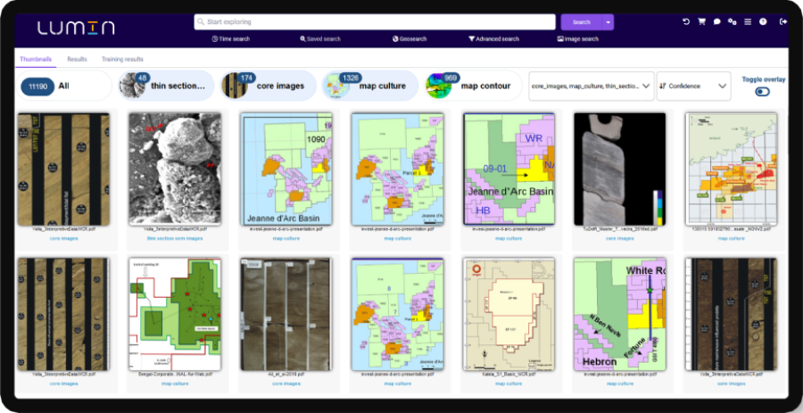Open Geosearch

(x=410, y=39)
